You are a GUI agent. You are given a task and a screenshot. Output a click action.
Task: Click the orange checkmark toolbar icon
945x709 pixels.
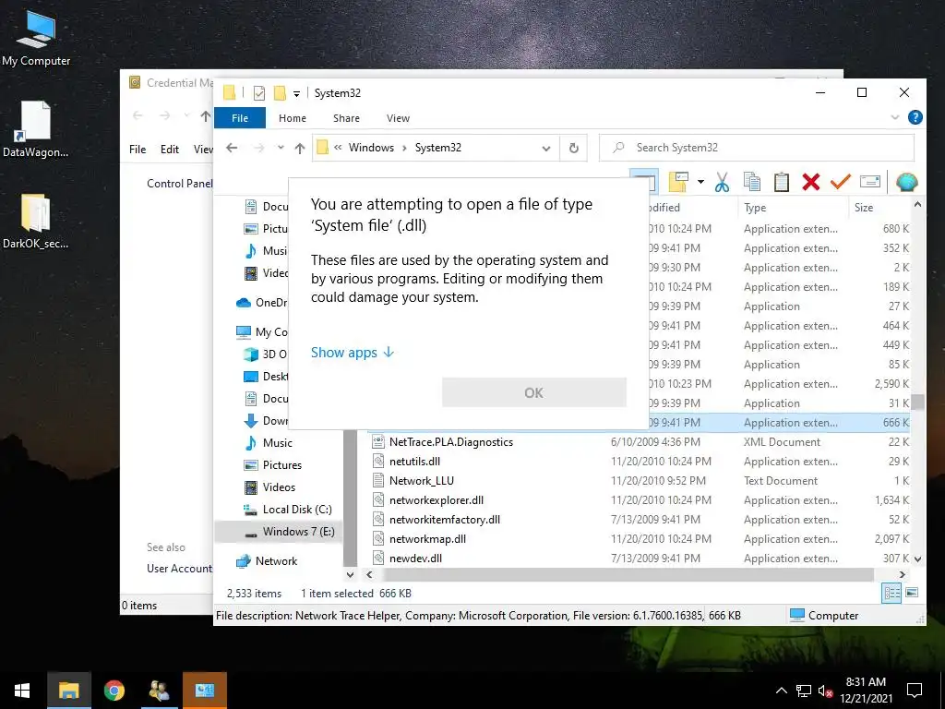[x=840, y=181]
